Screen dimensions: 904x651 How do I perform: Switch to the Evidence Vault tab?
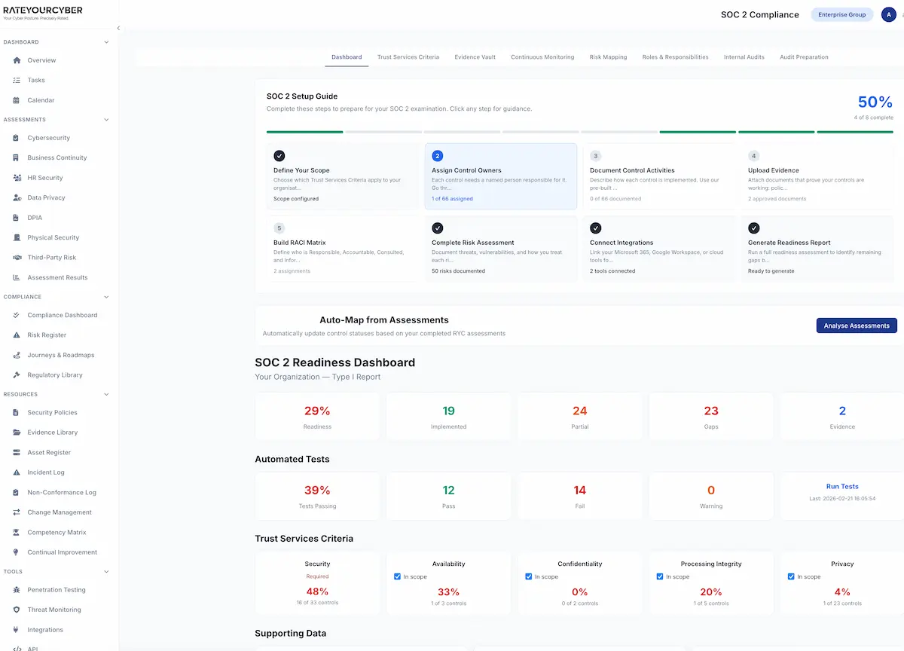click(475, 57)
